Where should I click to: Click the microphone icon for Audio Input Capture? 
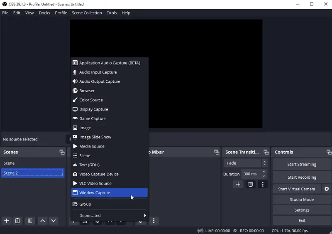point(75,72)
